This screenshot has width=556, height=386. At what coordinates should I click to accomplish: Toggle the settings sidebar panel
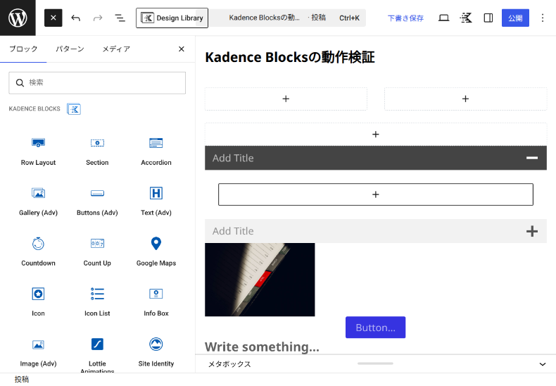point(488,18)
